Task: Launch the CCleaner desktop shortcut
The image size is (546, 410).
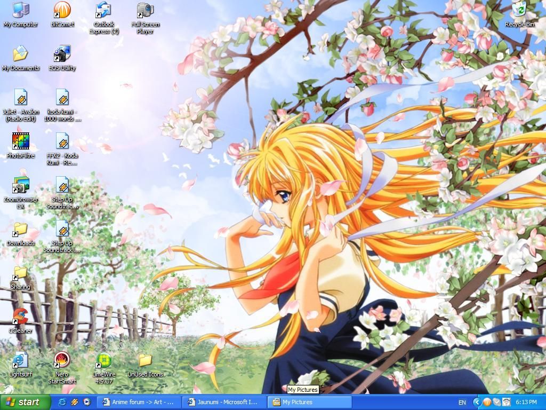Action: pos(21,321)
